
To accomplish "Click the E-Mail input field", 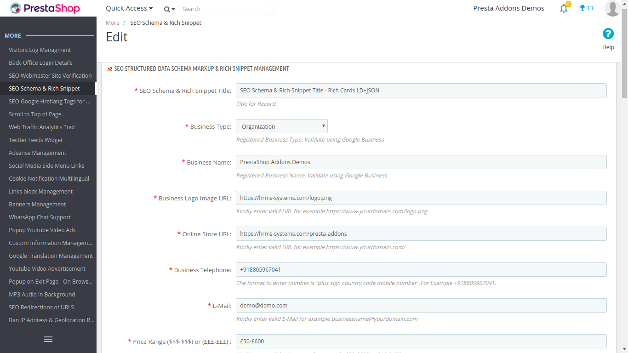I will click(x=421, y=306).
